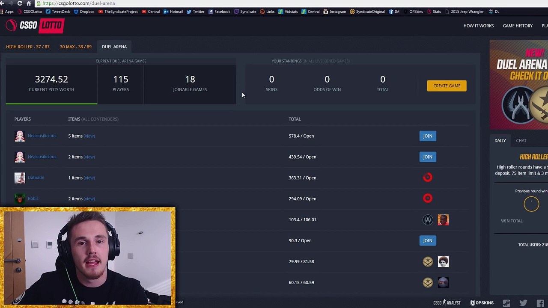
Task: Open the Instagram bookmark
Action: [335, 12]
